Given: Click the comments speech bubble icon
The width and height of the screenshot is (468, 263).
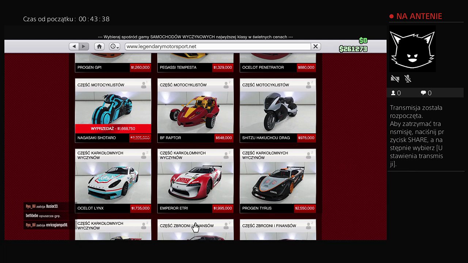Looking at the screenshot, I should pos(423,93).
